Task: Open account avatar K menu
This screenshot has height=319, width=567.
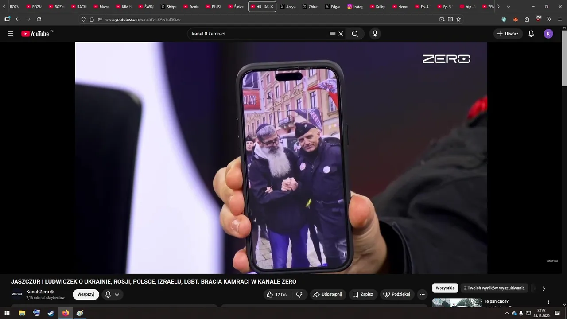Action: (x=548, y=34)
